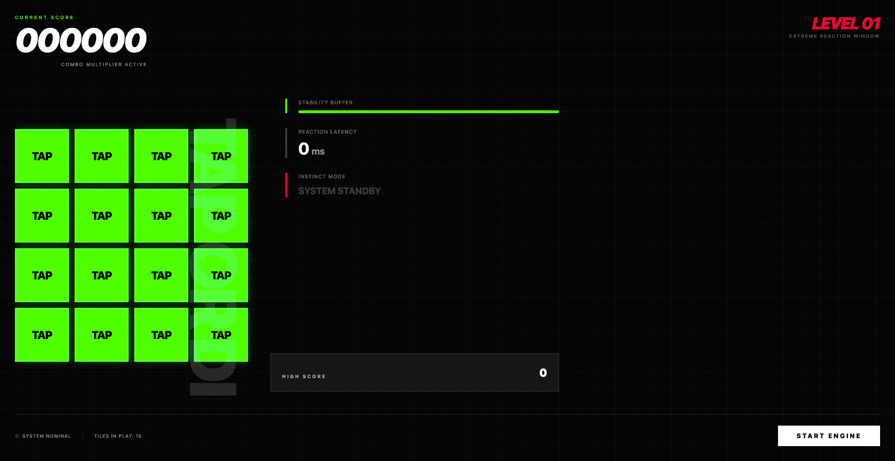This screenshot has height=461, width=895.
Task: Tap the second tile in the bottom row
Action: click(102, 335)
